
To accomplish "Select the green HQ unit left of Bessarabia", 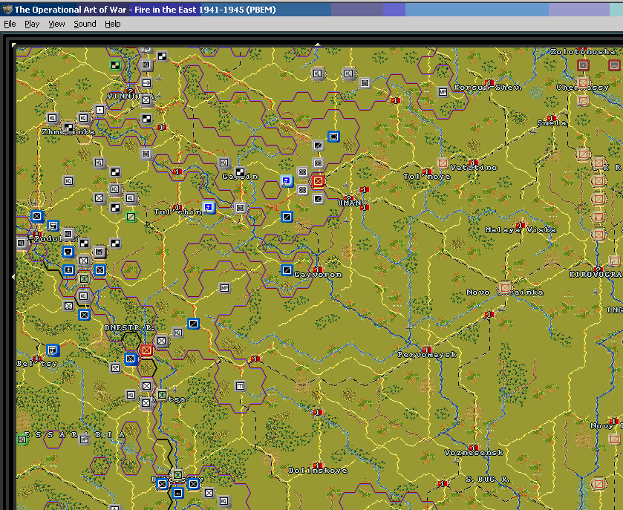I will pyautogui.click(x=22, y=439).
